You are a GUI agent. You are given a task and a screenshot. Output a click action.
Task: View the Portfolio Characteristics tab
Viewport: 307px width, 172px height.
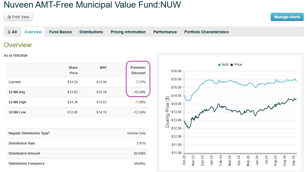(x=206, y=32)
